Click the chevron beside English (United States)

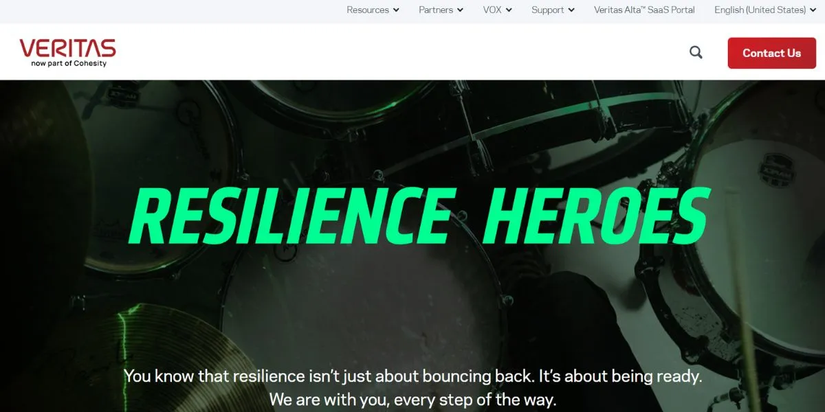tap(813, 10)
